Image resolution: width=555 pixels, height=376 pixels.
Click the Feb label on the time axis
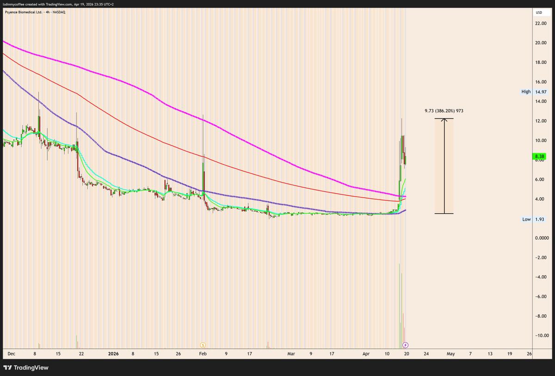[203, 354]
